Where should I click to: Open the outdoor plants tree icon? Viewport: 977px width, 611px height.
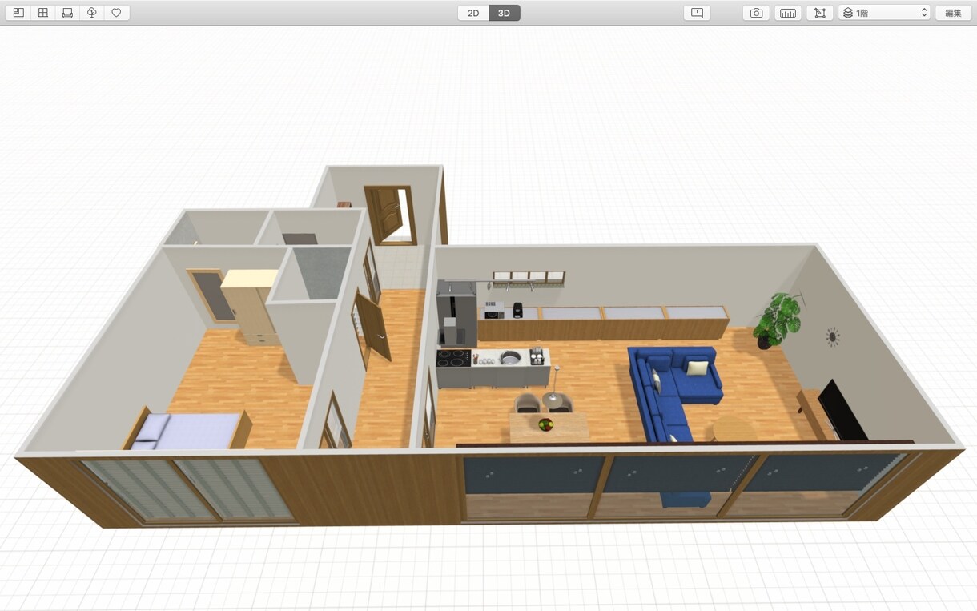pyautogui.click(x=92, y=13)
